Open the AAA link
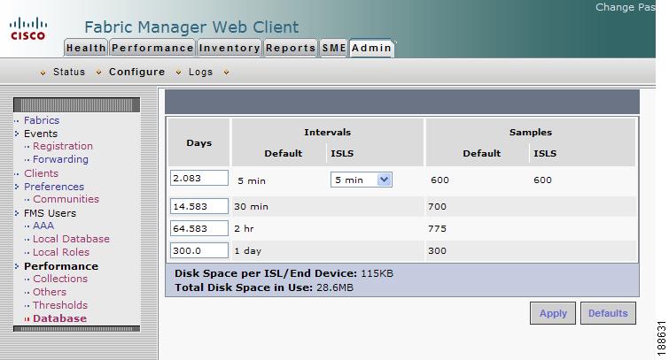 tap(43, 226)
